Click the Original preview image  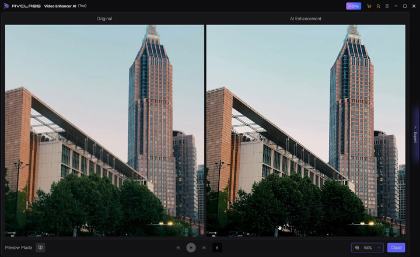coord(104,131)
